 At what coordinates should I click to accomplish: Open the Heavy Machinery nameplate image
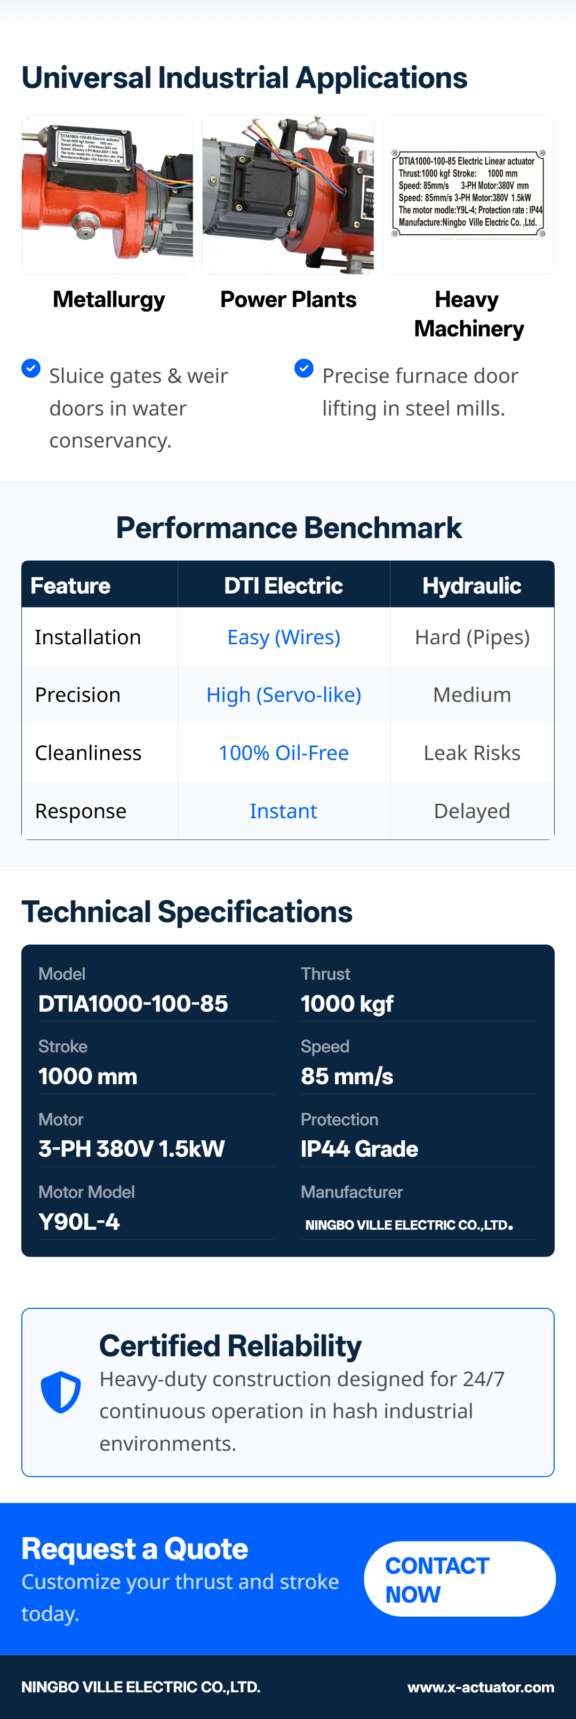click(468, 194)
